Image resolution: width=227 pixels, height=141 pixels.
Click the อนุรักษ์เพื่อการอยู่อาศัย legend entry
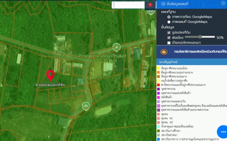[x=174, y=81]
